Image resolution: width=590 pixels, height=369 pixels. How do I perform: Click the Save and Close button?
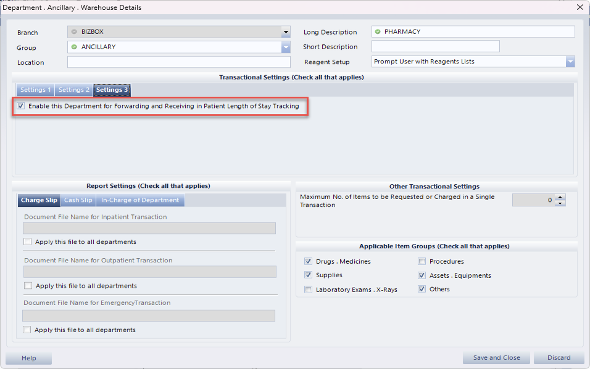496,358
